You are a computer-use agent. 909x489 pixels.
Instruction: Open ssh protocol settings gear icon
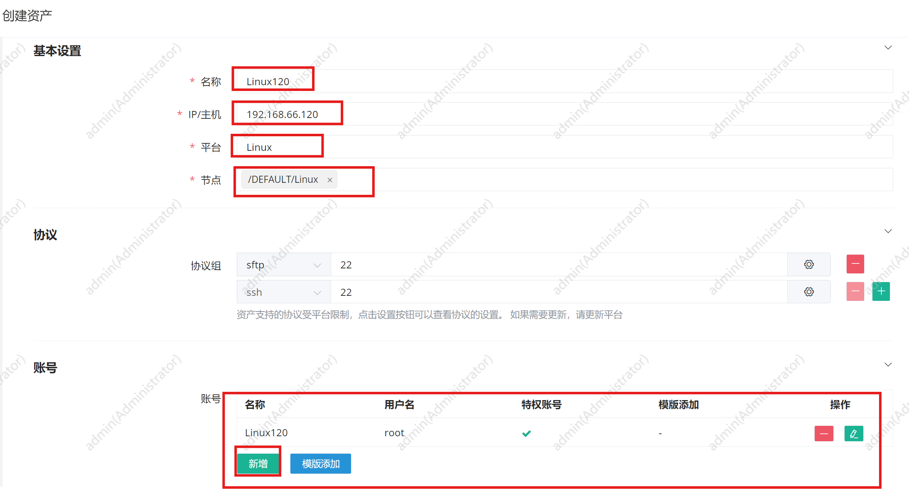(808, 292)
